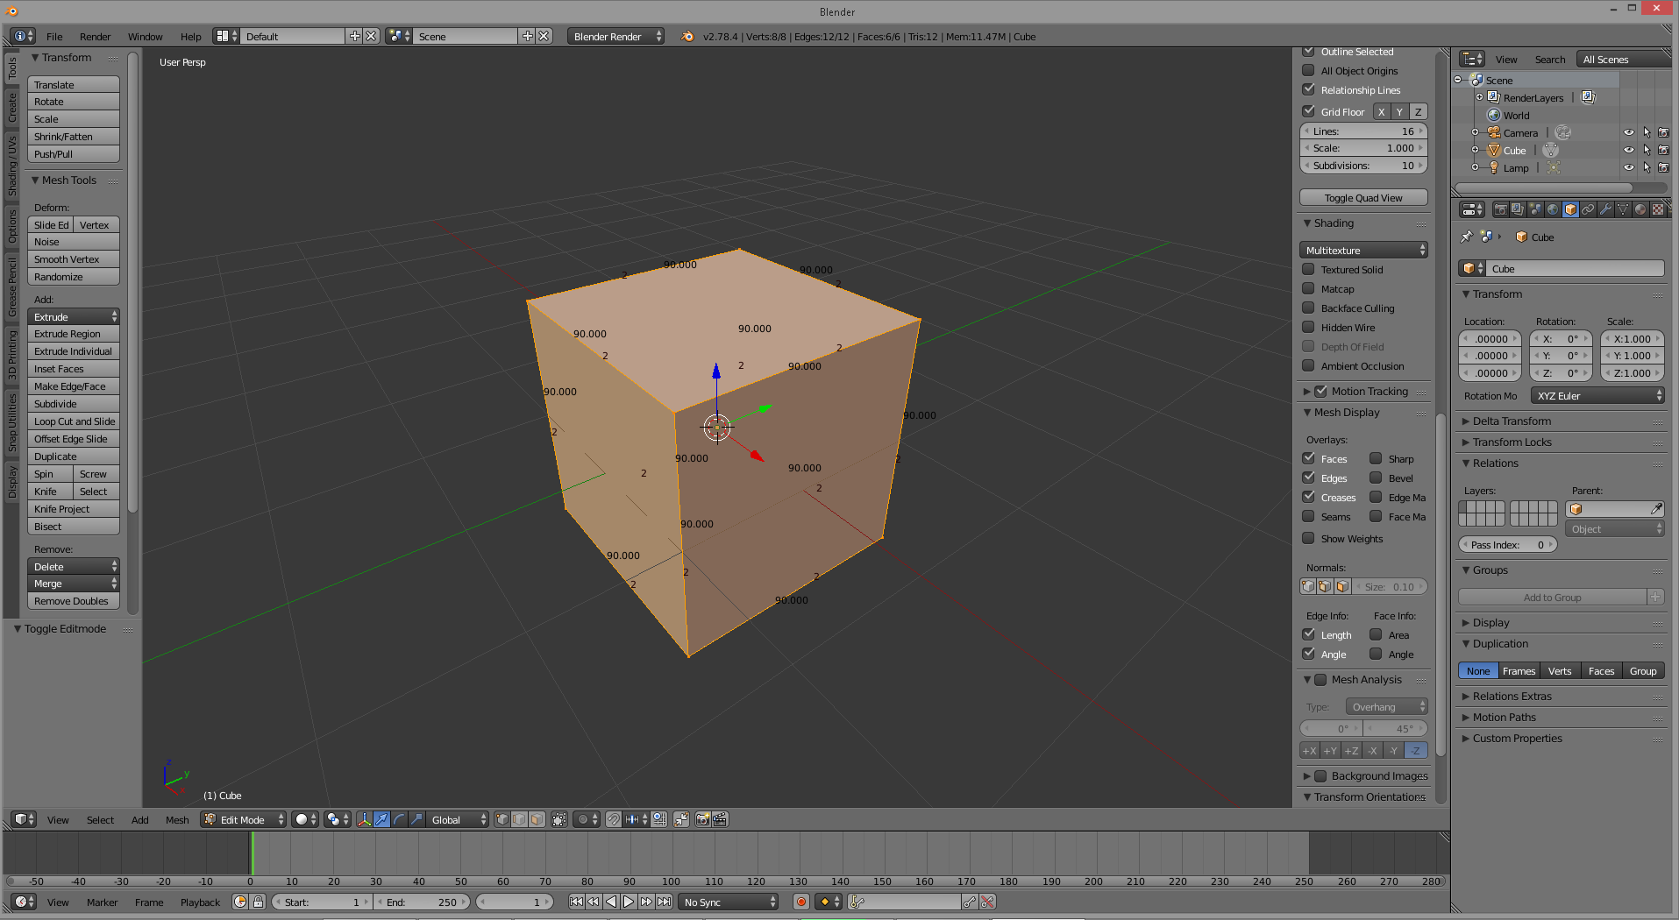
Task: Click the Inset Faces button
Action: click(74, 369)
